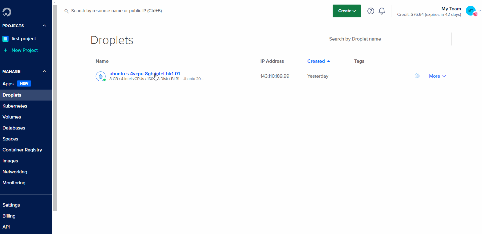Click the Name column header
Viewport: 482px width, 234px height.
point(102,61)
